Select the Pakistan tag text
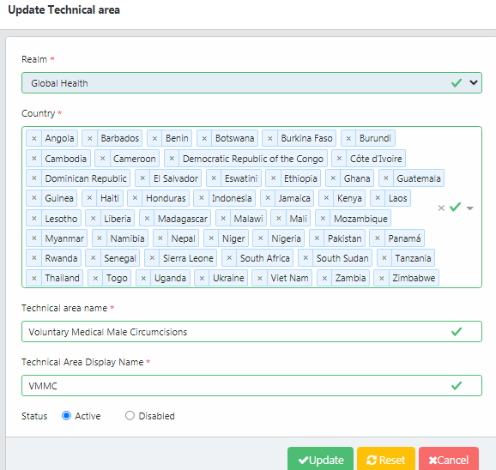This screenshot has width=496, height=470. 344,238
